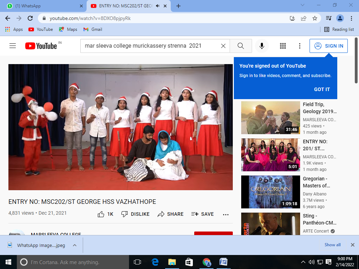The image size is (359, 269).
Task: Expand WhatsApp Image download options chevron
Action: coord(75,245)
